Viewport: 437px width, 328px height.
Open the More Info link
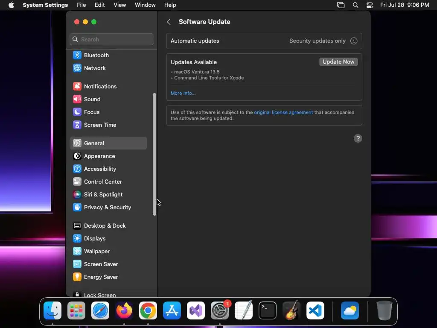click(183, 93)
